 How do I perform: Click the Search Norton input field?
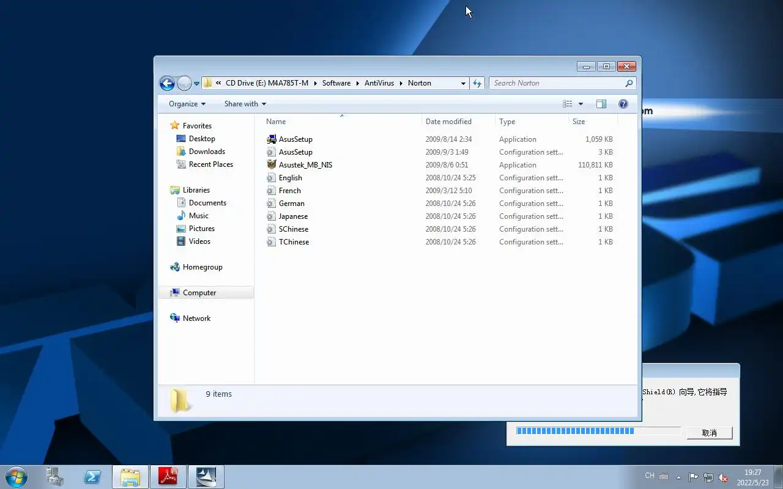[557, 83]
